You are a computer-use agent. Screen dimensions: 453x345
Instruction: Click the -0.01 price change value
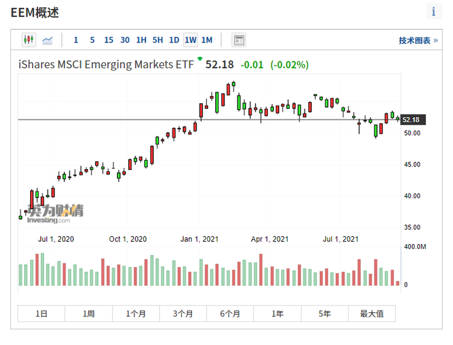[x=252, y=65]
